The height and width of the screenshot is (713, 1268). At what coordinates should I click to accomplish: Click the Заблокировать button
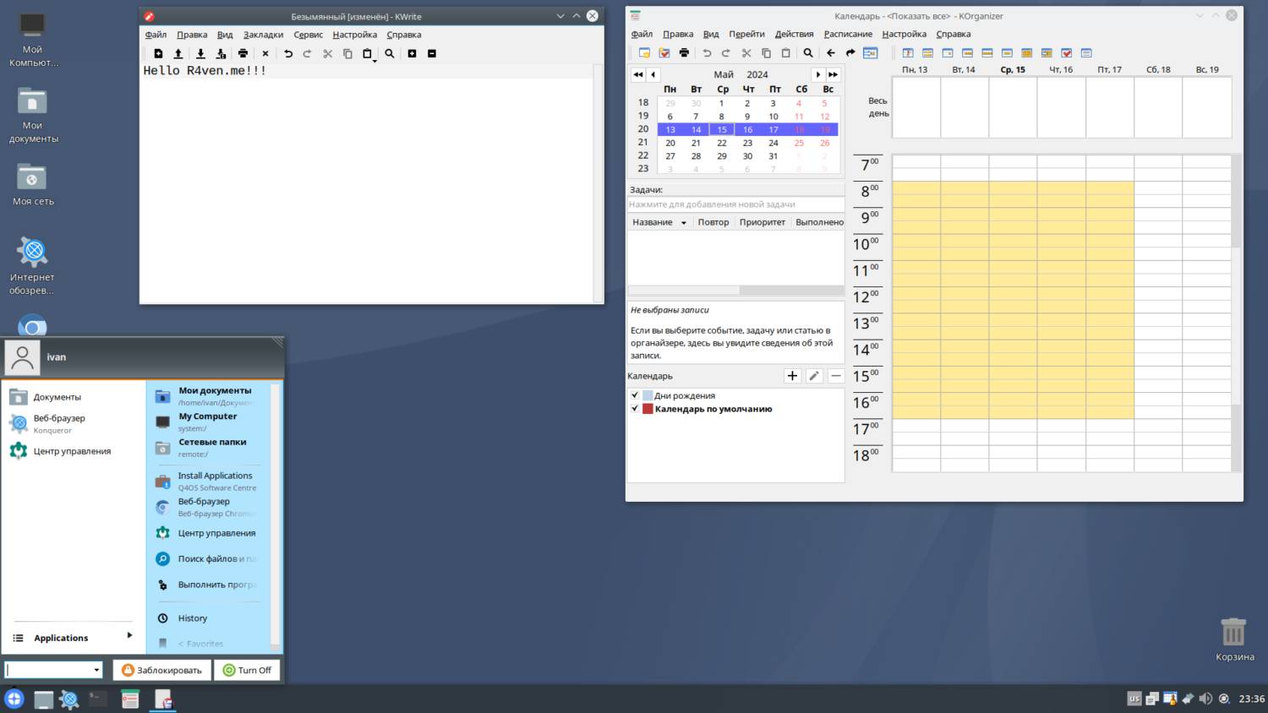162,670
